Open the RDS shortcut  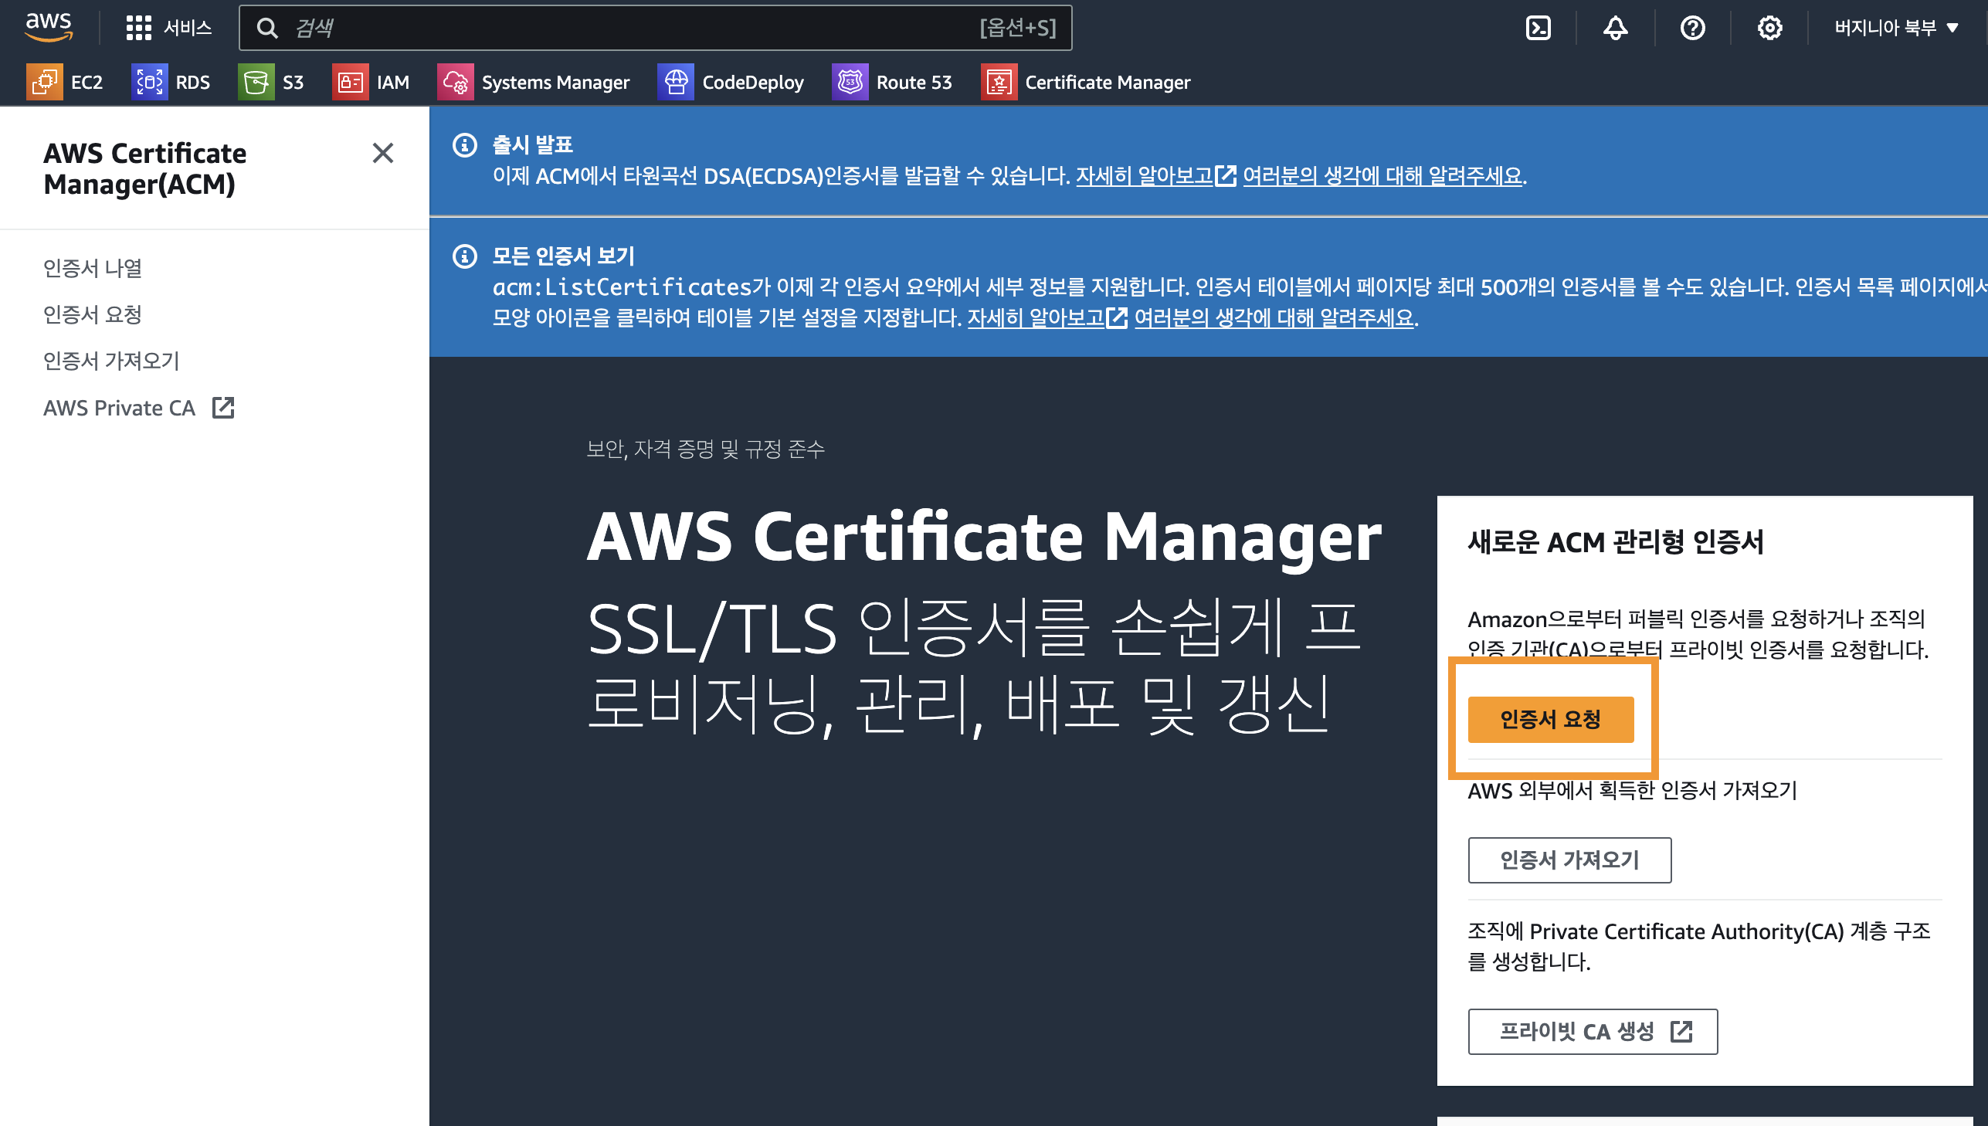(171, 82)
